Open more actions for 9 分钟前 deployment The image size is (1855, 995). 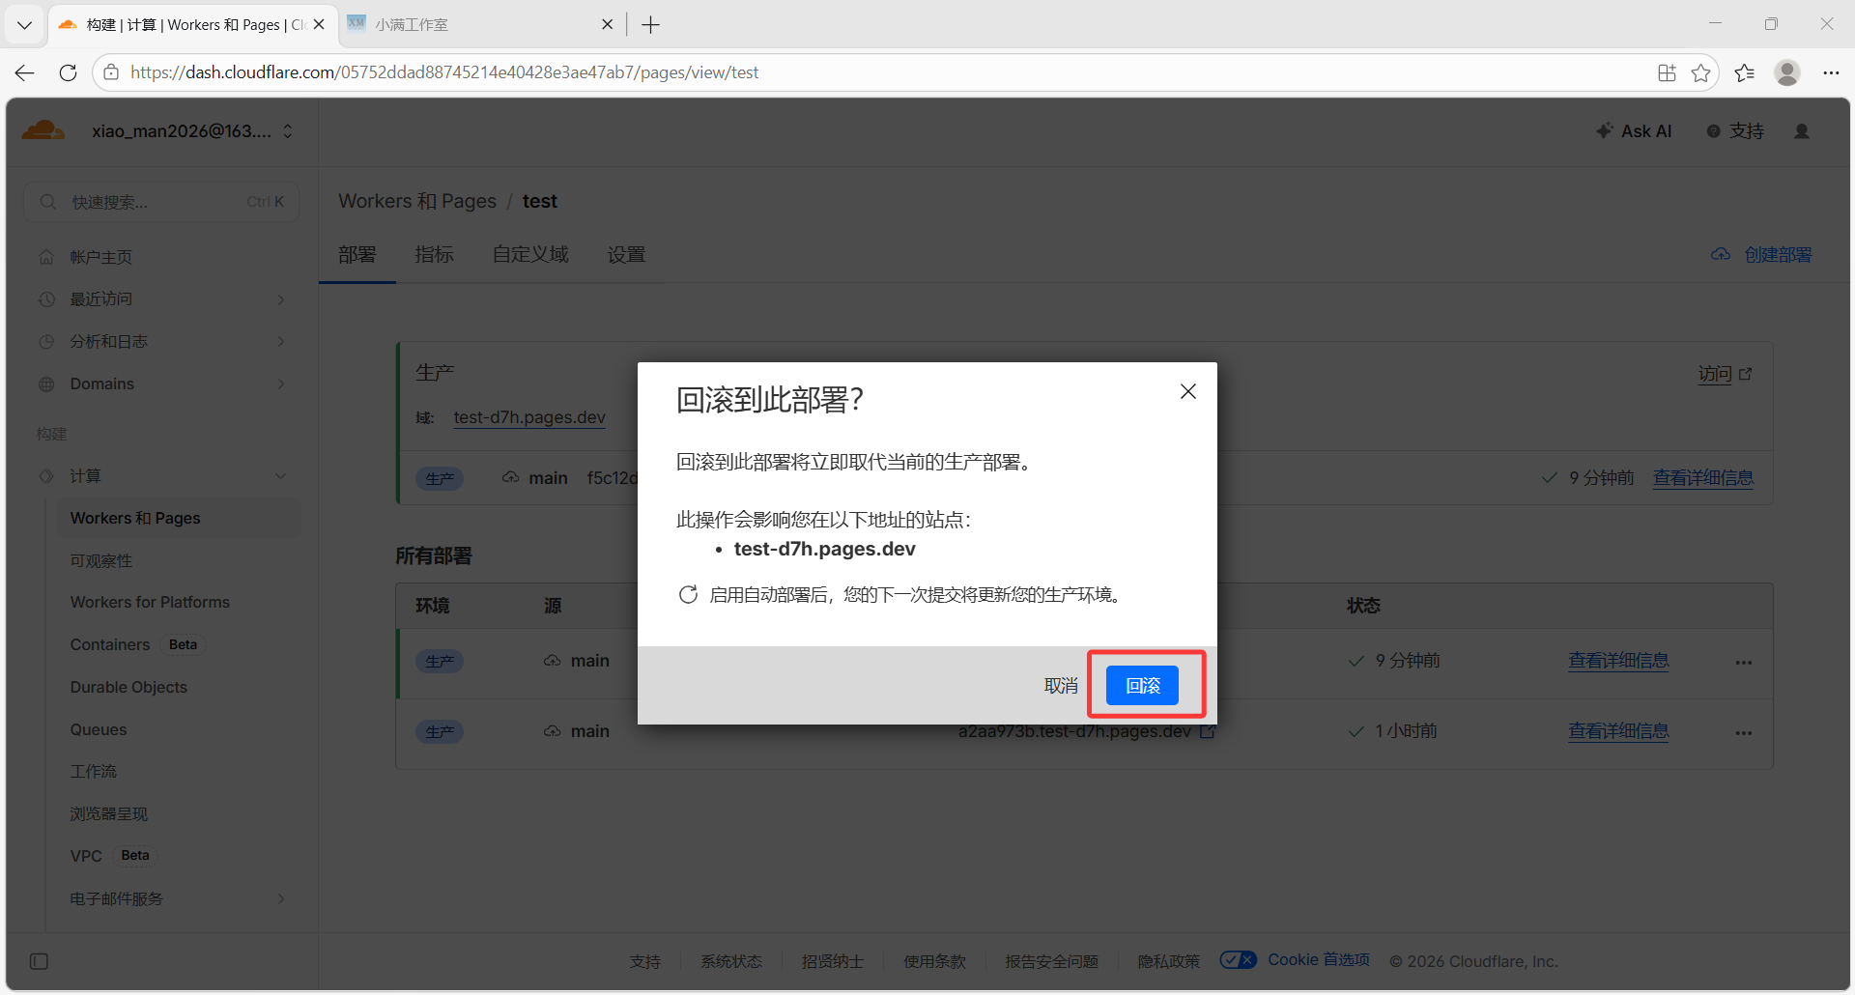click(x=1743, y=662)
